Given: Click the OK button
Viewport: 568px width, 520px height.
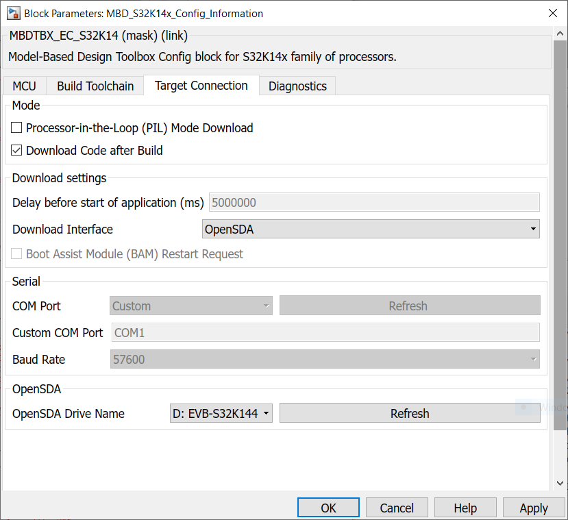Looking at the screenshot, I should [328, 508].
